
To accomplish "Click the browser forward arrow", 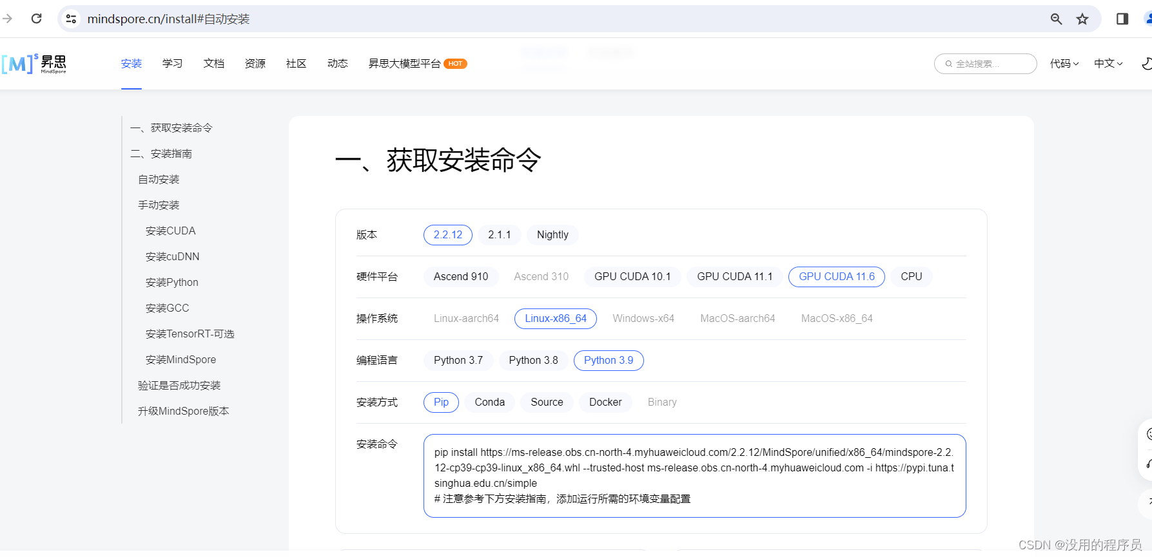I will [x=8, y=19].
